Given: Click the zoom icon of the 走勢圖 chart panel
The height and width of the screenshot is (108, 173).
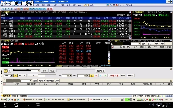Looking at the screenshot, I should [109, 41].
